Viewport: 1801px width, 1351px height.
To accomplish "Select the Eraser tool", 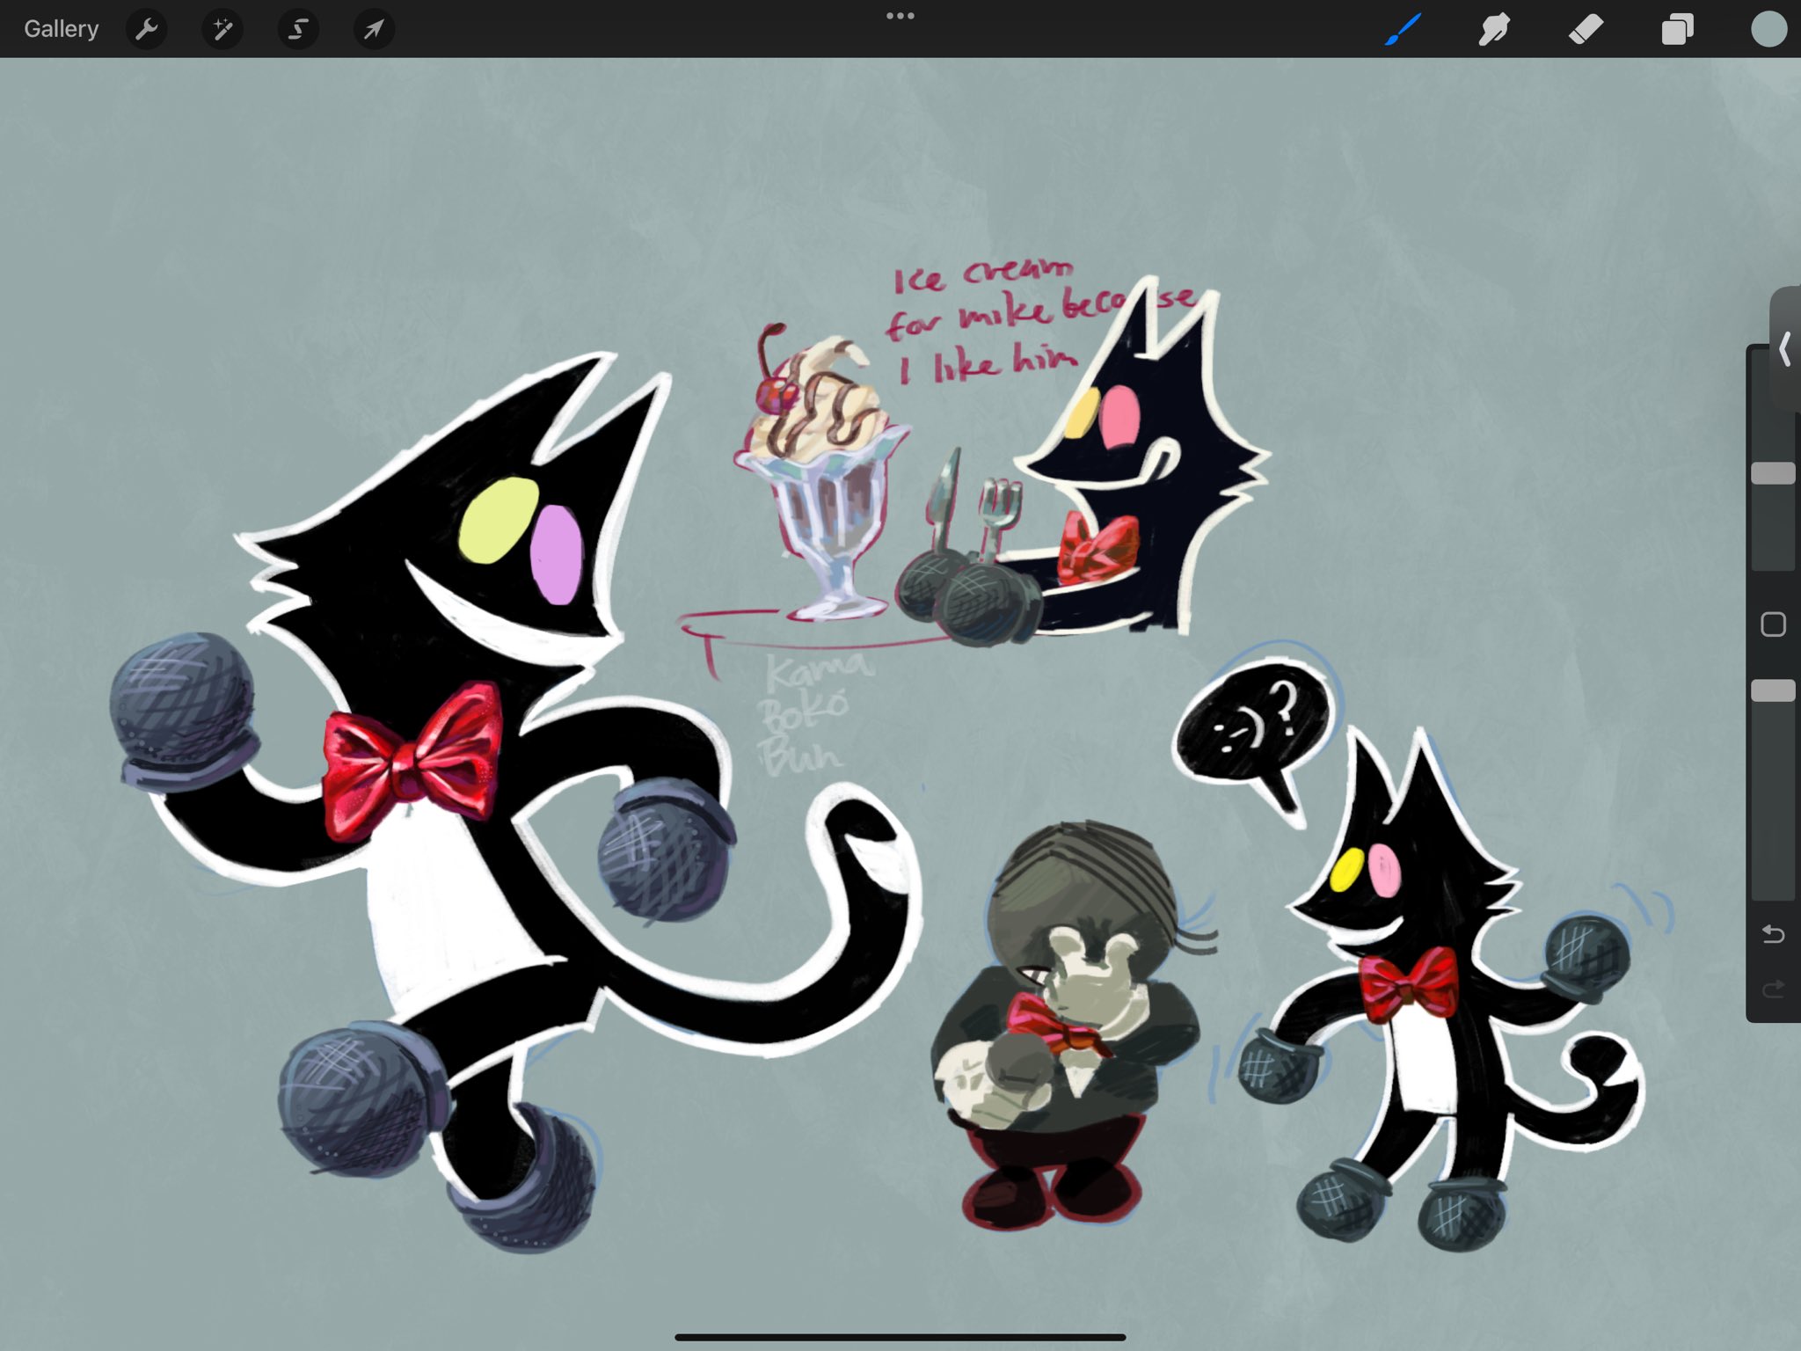I will coord(1586,29).
